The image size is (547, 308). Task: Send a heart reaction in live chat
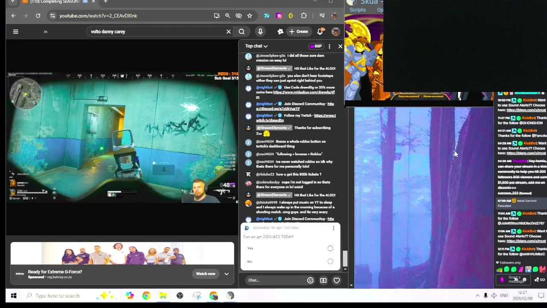coord(337,280)
